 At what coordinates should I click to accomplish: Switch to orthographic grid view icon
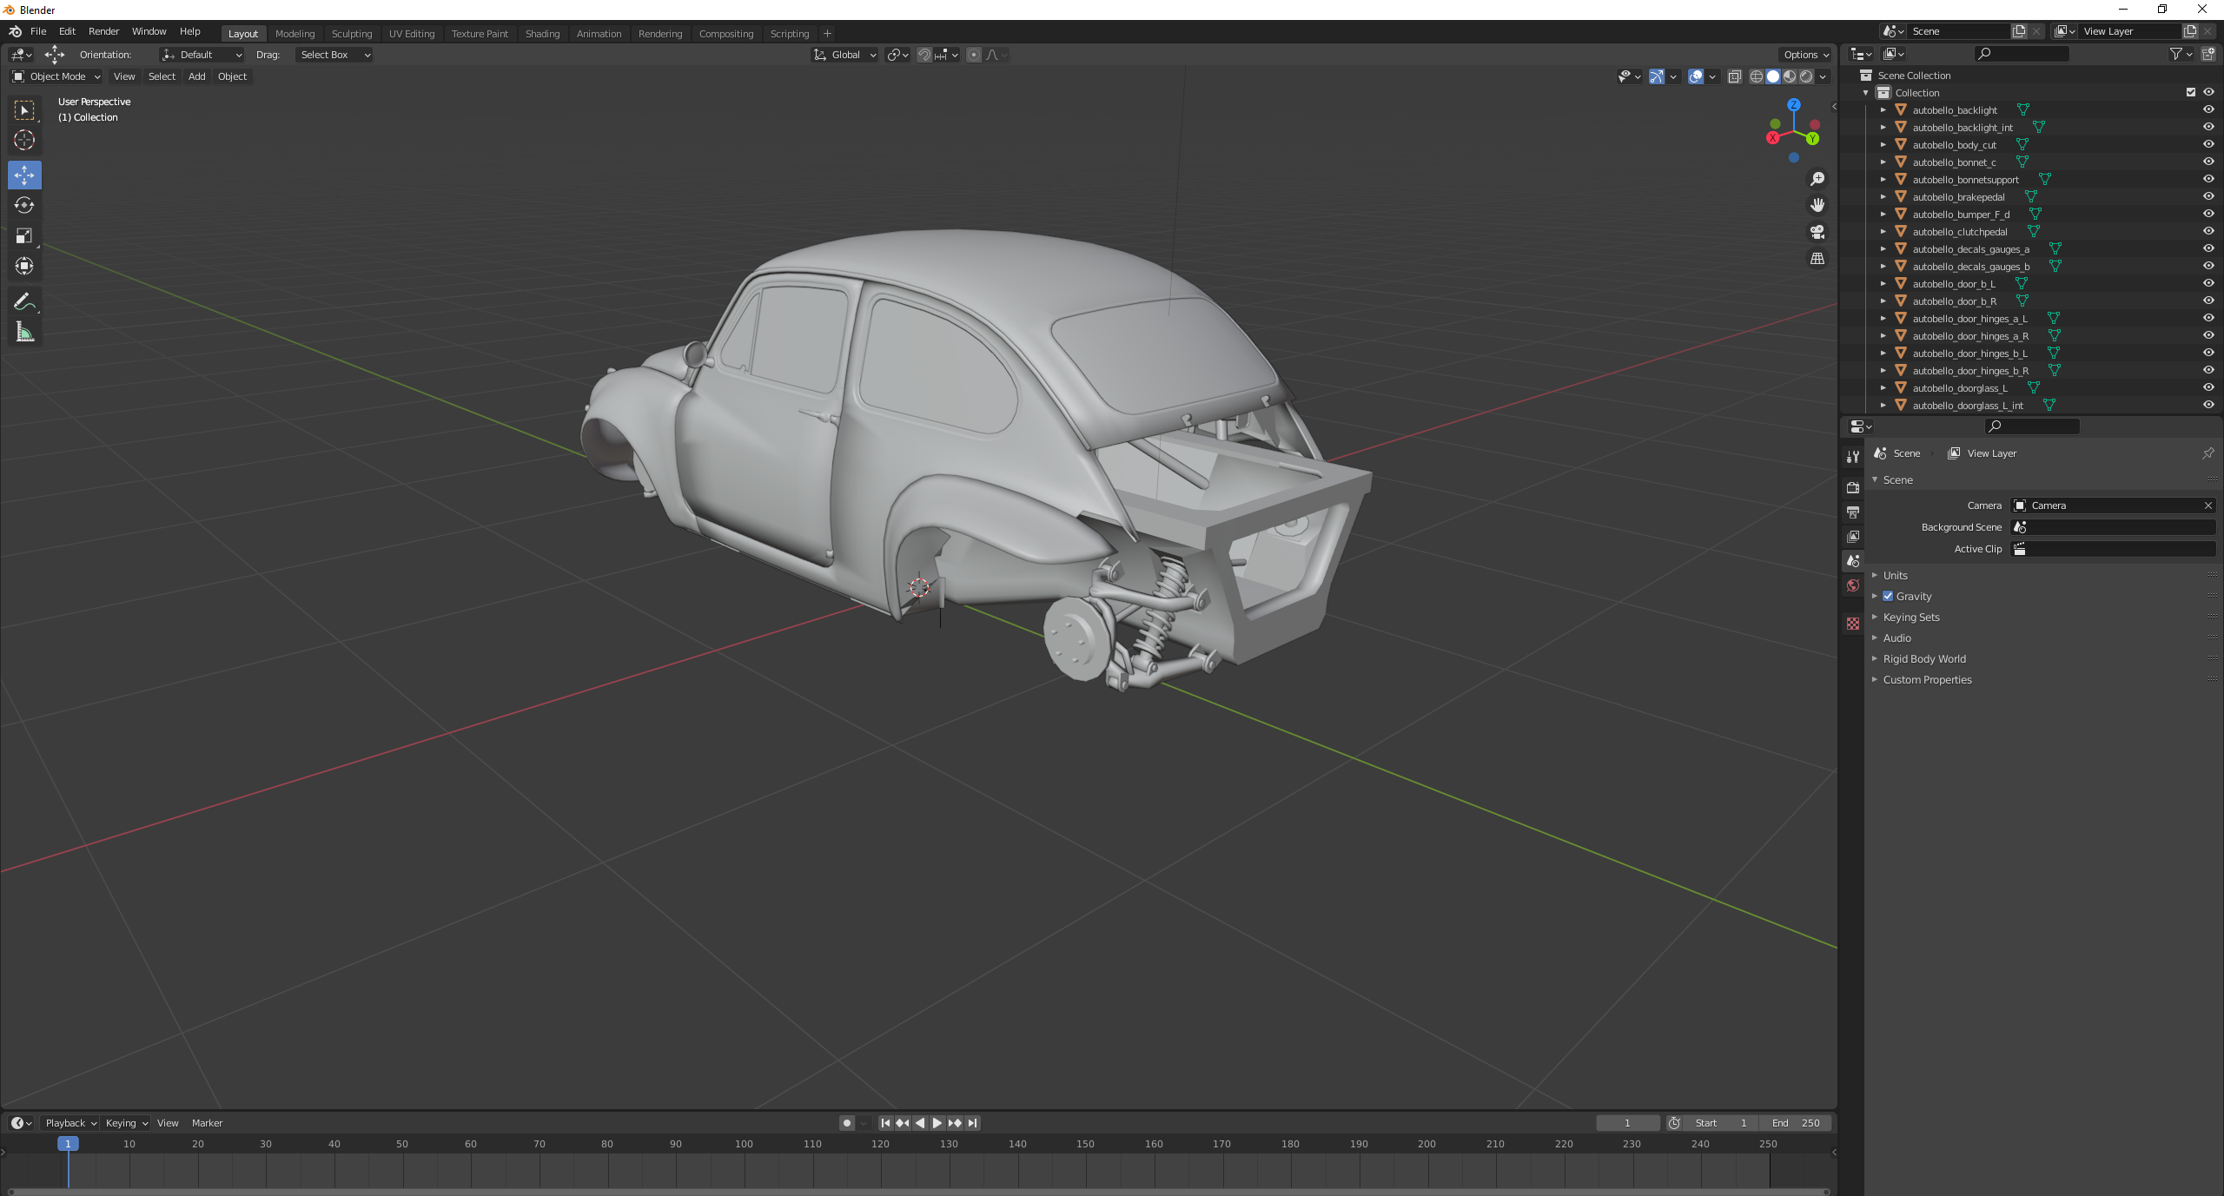[x=1817, y=259]
